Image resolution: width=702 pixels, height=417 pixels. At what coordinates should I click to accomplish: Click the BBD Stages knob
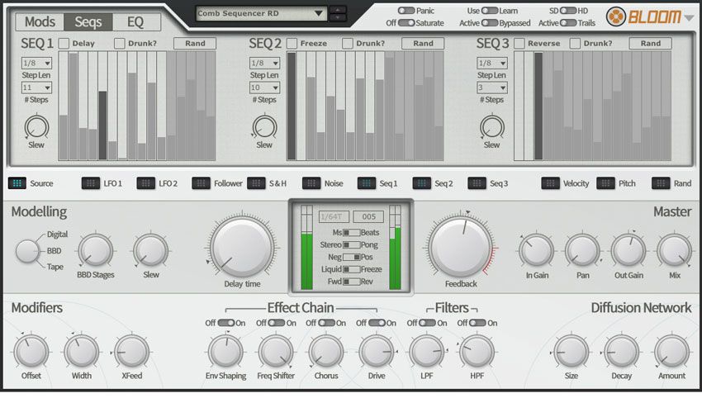click(x=95, y=251)
